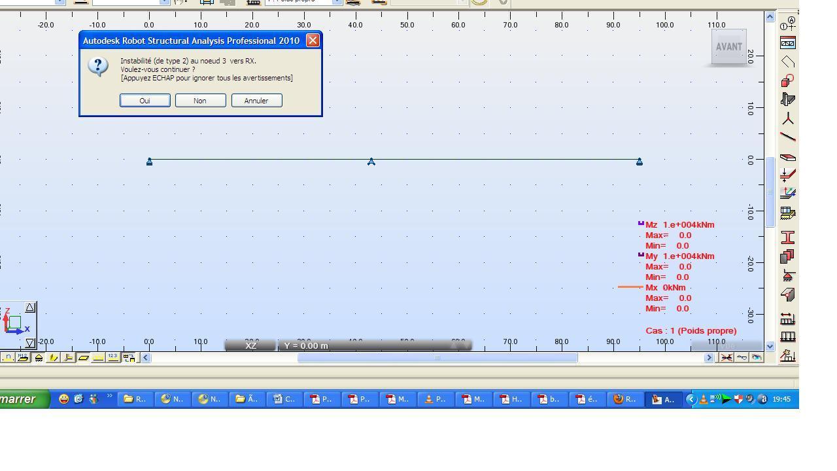The height and width of the screenshot is (471, 837).
Task: Toggle panel display yellow icon
Action: [x=83, y=357]
